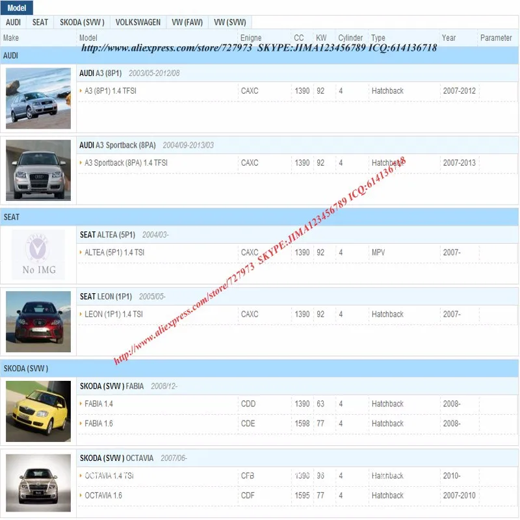Click the arrow bullet beside FABIA 1.6

(x=81, y=424)
